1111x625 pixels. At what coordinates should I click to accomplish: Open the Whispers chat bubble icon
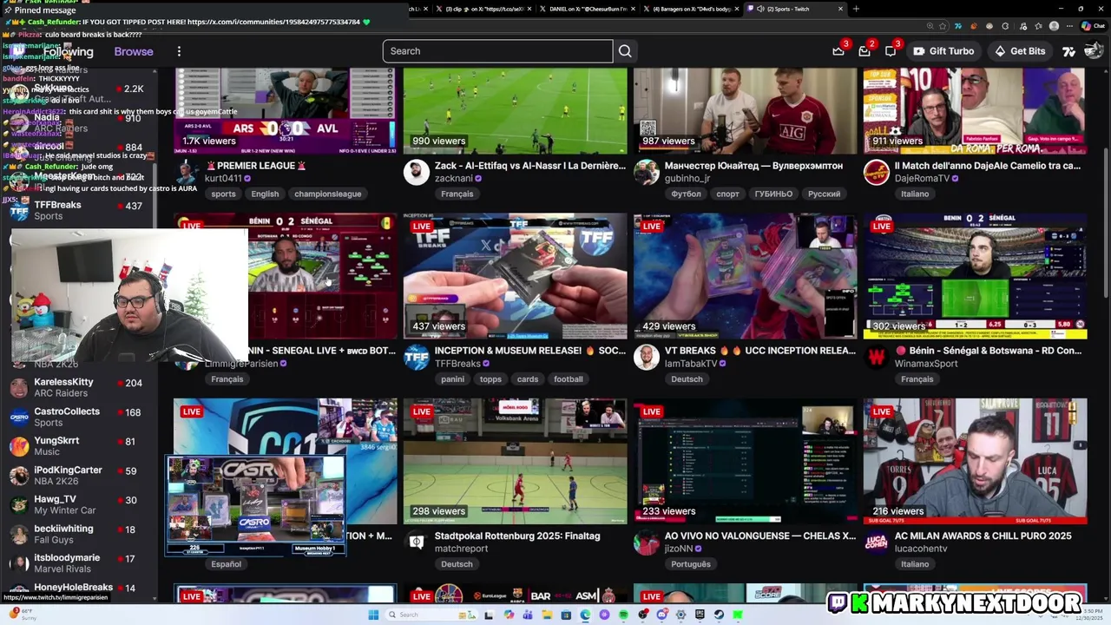(891, 51)
